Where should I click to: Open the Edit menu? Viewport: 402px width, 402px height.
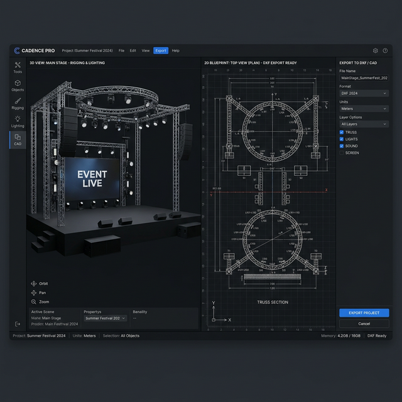point(133,50)
